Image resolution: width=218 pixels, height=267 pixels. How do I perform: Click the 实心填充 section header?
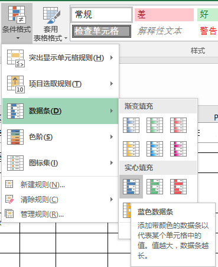(x=158, y=168)
